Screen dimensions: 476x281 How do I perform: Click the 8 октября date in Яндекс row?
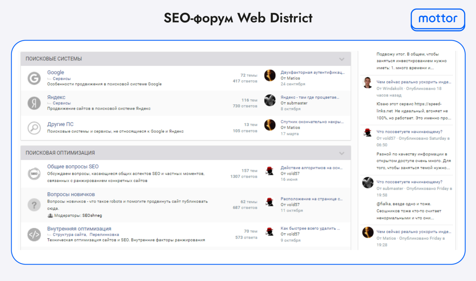[x=291, y=109]
